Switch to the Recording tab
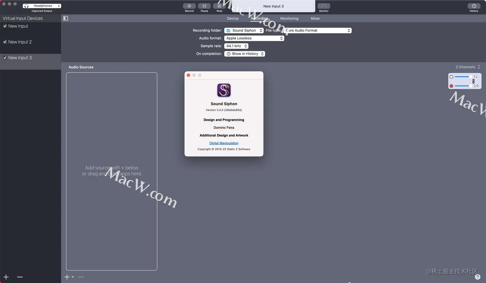Image resolution: width=486 pixels, height=283 pixels. [259, 19]
